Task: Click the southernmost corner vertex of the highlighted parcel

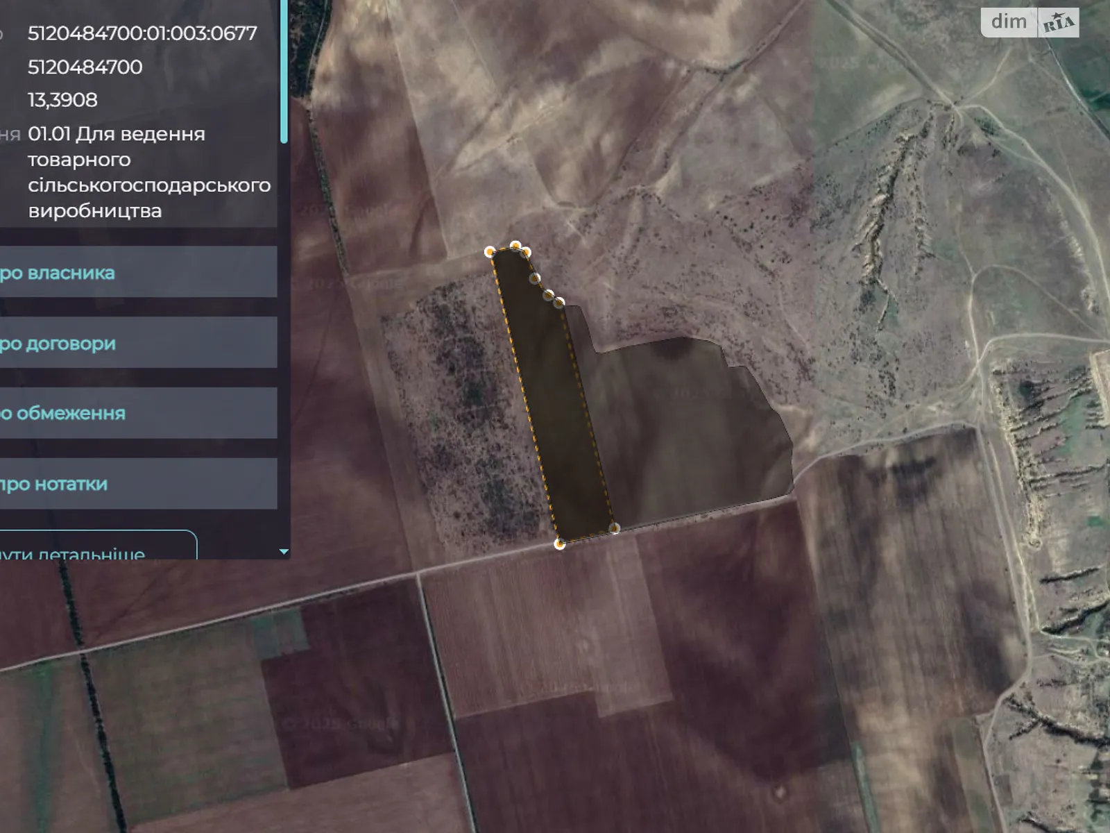Action: coord(560,544)
